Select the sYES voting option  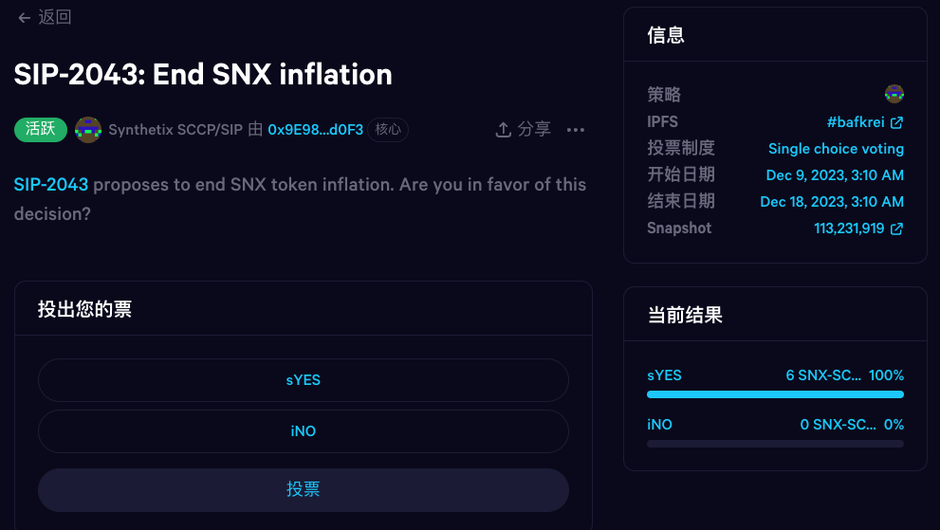tap(304, 380)
